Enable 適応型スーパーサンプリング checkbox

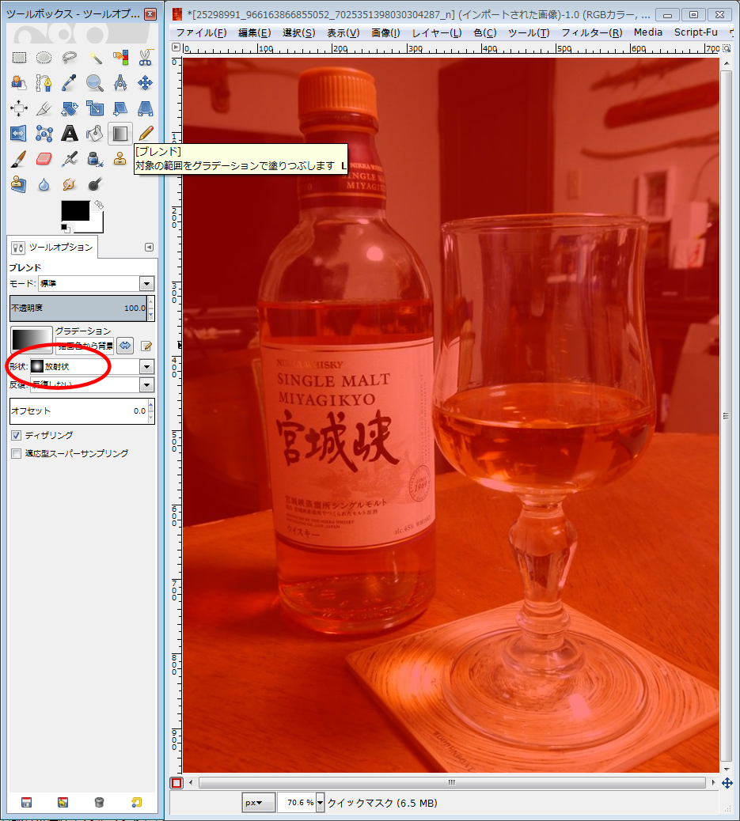pos(16,454)
